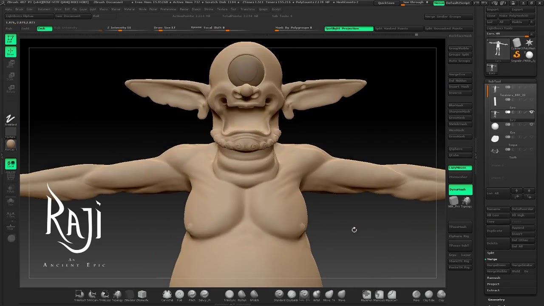Open the Render menu
This screenshot has width=544, height=306.
pyautogui.click(x=184, y=9)
